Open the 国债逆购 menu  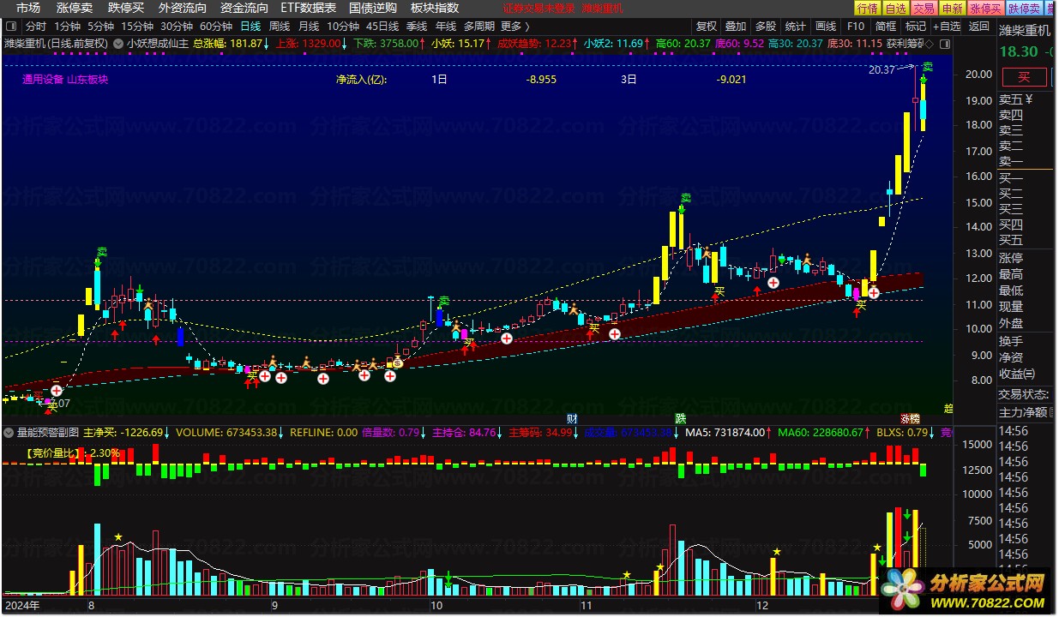point(373,8)
